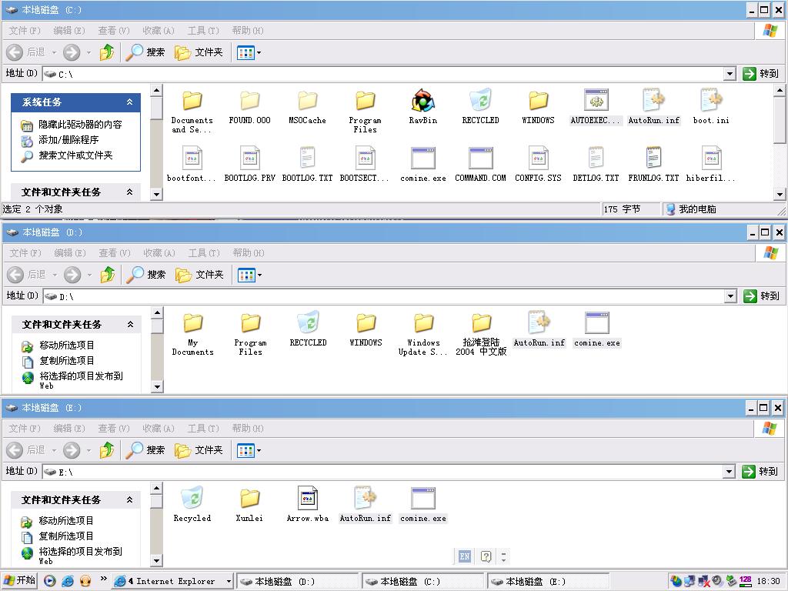Image resolution: width=788 pixels, height=591 pixels.
Task: Open the 开始 Start button
Action: point(19,580)
